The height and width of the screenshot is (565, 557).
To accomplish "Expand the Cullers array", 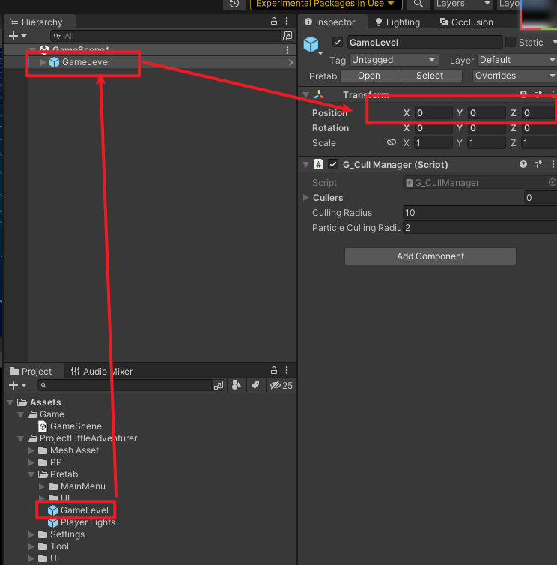I will 305,198.
